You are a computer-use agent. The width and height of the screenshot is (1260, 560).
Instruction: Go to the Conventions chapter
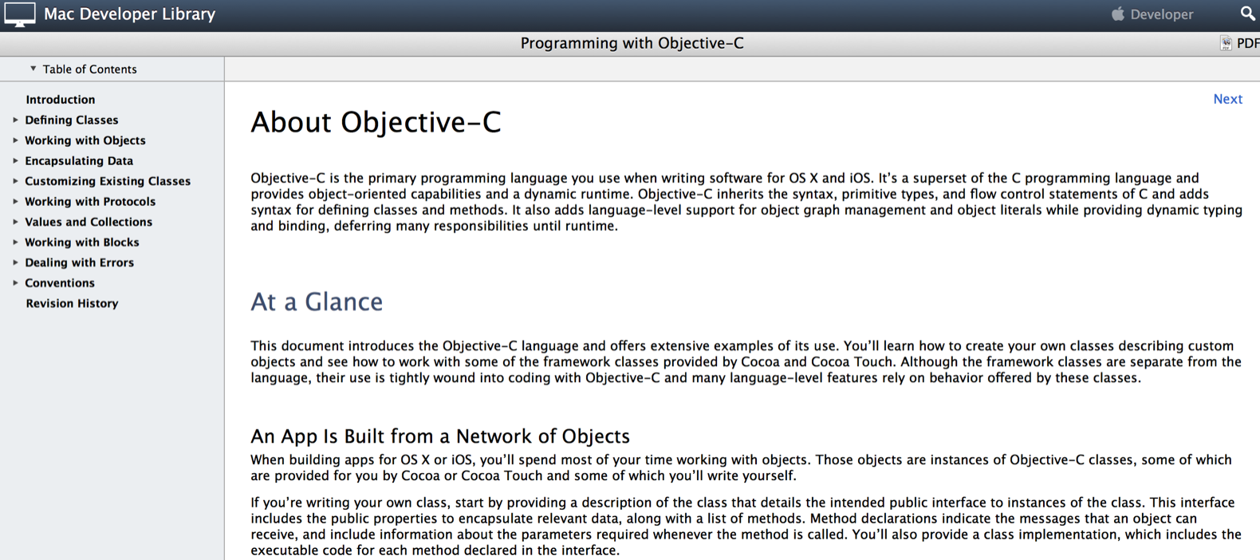coord(60,282)
